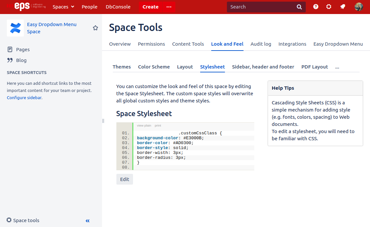
Task: Click view plain in code block
Action: pyautogui.click(x=144, y=126)
